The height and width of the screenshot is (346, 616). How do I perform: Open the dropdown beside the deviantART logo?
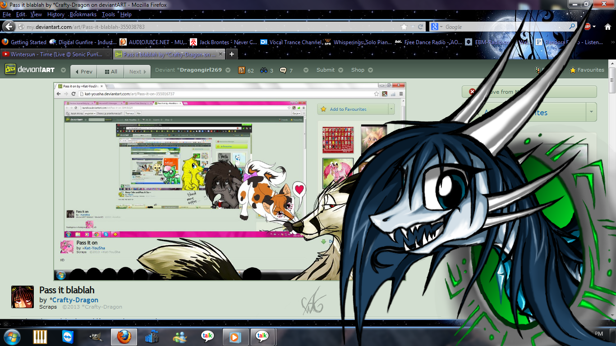63,71
